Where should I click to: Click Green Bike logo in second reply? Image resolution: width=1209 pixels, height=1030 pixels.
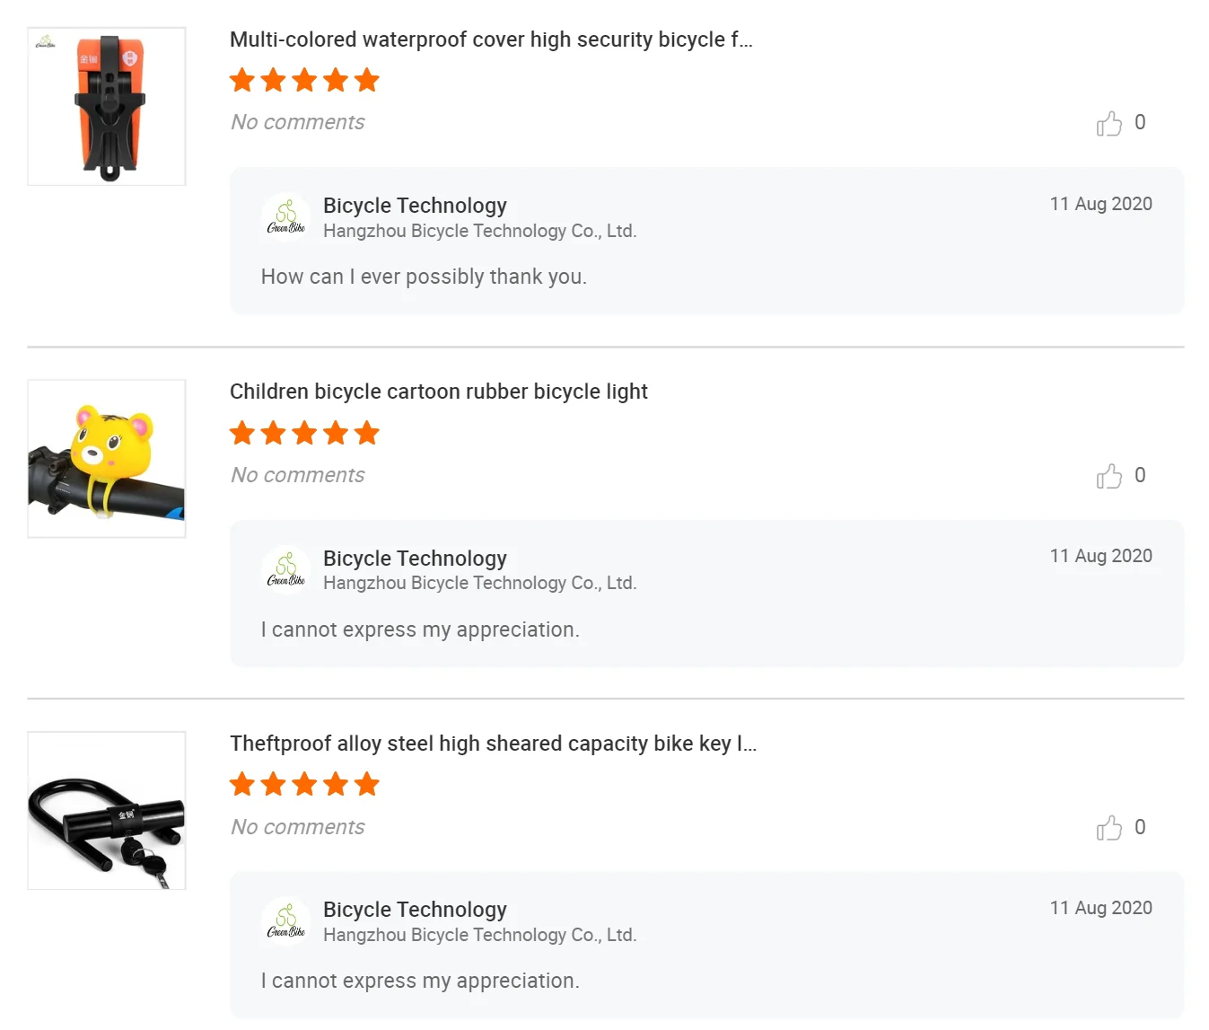286,570
